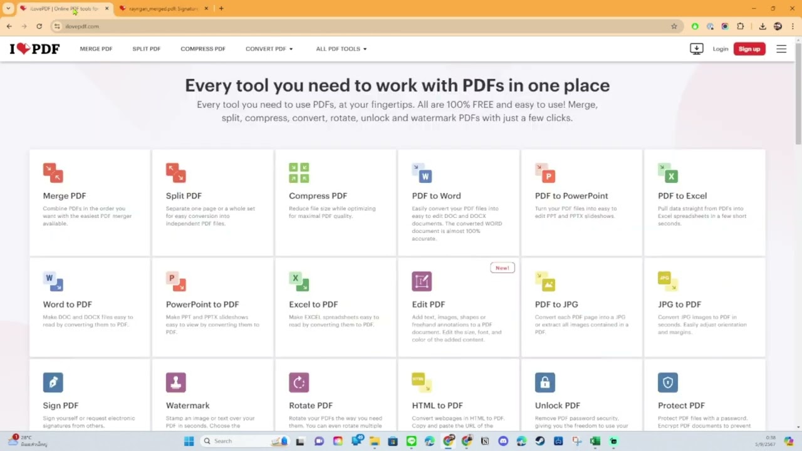Choose the PDF to Excel icon

[x=668, y=172]
